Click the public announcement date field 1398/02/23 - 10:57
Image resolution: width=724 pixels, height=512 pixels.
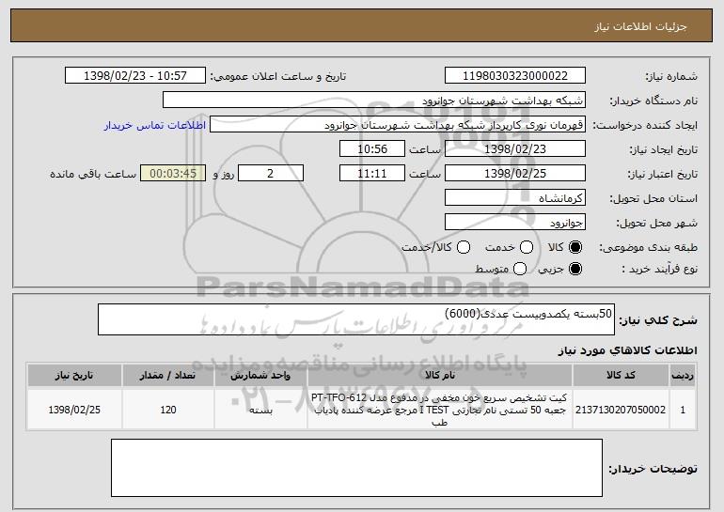[x=135, y=76]
